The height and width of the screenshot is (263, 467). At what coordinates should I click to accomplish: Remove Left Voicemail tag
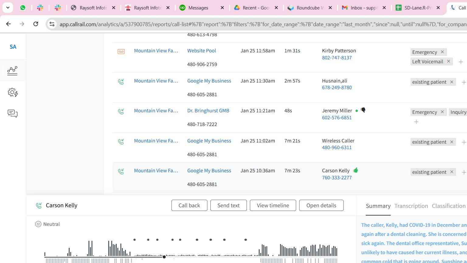[448, 61]
